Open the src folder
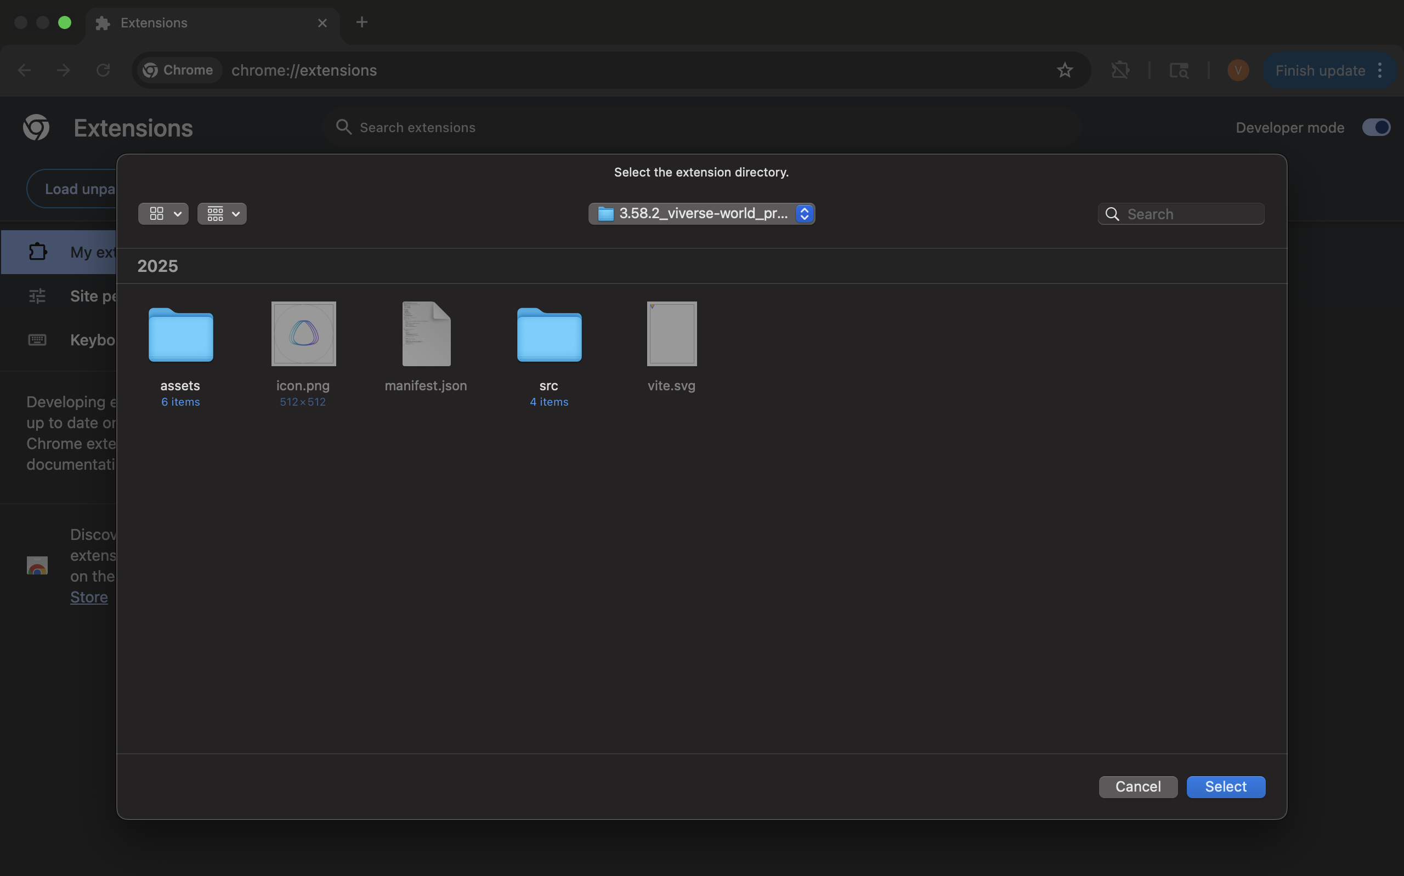The height and width of the screenshot is (876, 1404). pyautogui.click(x=549, y=335)
